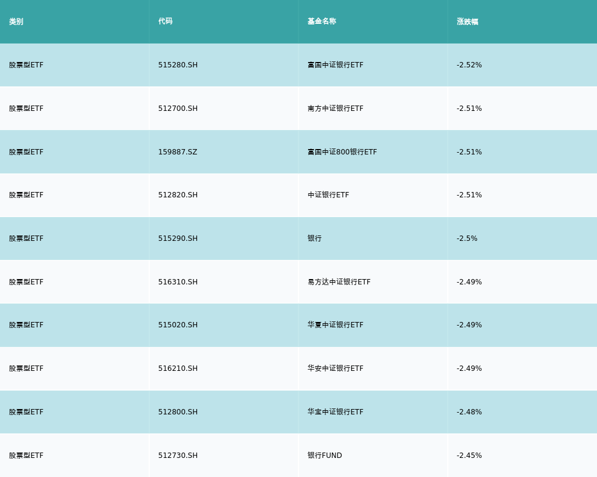This screenshot has height=477, width=597.
Task: Select fund code 515280.SH
Action: tap(178, 65)
